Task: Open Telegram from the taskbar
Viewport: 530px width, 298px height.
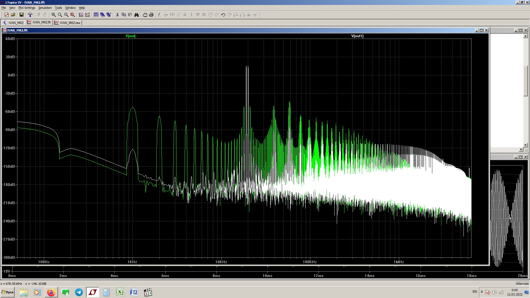Action: pyautogui.click(x=79, y=292)
